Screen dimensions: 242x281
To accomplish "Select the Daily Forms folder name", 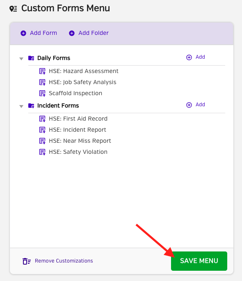I will click(54, 58).
